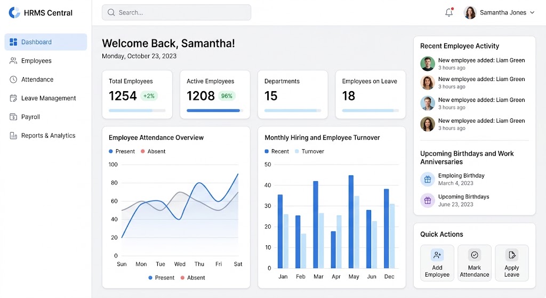Click Monday, October 23, 2023 date text

click(139, 56)
